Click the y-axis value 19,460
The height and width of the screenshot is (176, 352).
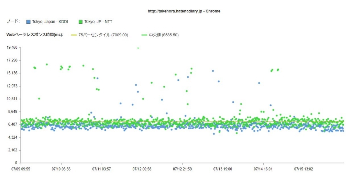tap(12, 47)
